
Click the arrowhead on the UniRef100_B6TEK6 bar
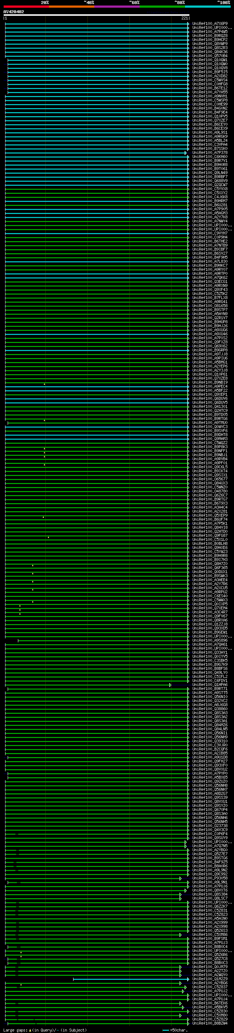click(181, 1003)
